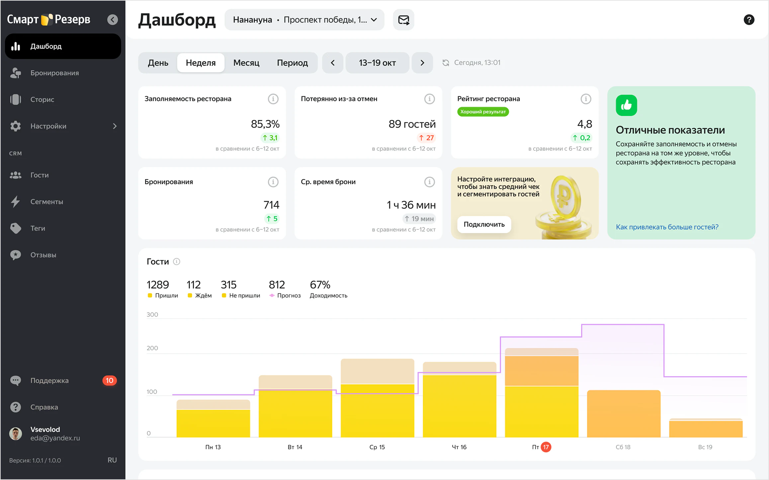Screen dimensions: 769x480
Task: Click the red 10 support badge
Action: click(x=110, y=381)
